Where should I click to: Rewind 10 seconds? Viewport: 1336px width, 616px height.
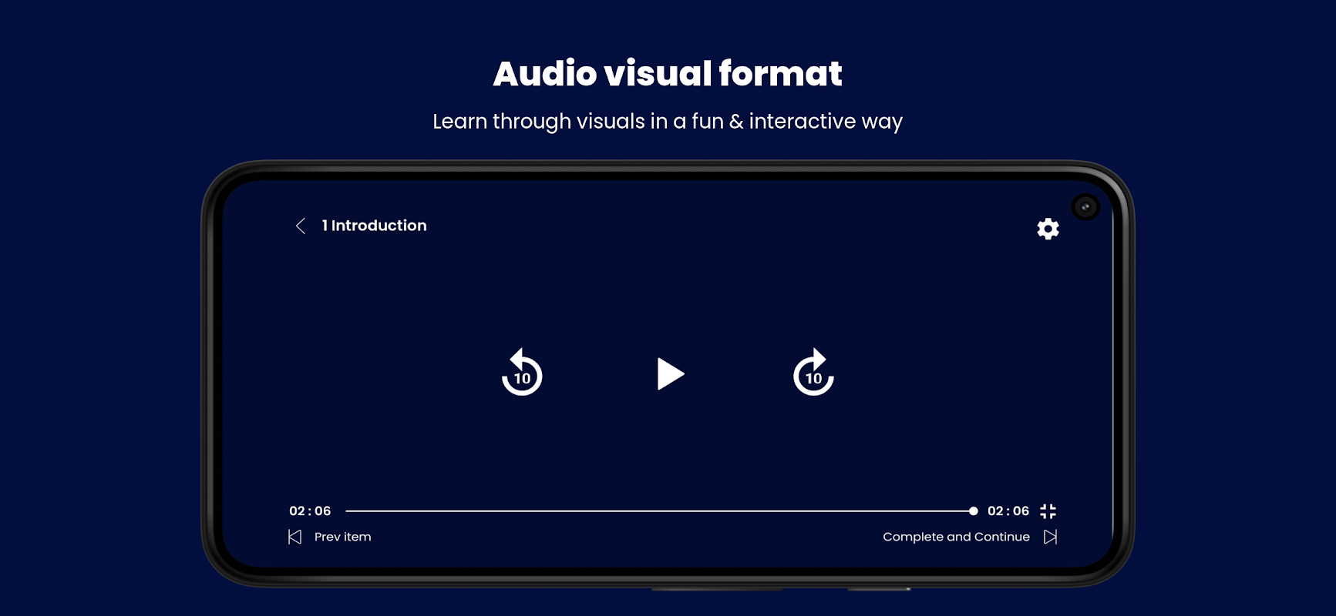(x=522, y=372)
